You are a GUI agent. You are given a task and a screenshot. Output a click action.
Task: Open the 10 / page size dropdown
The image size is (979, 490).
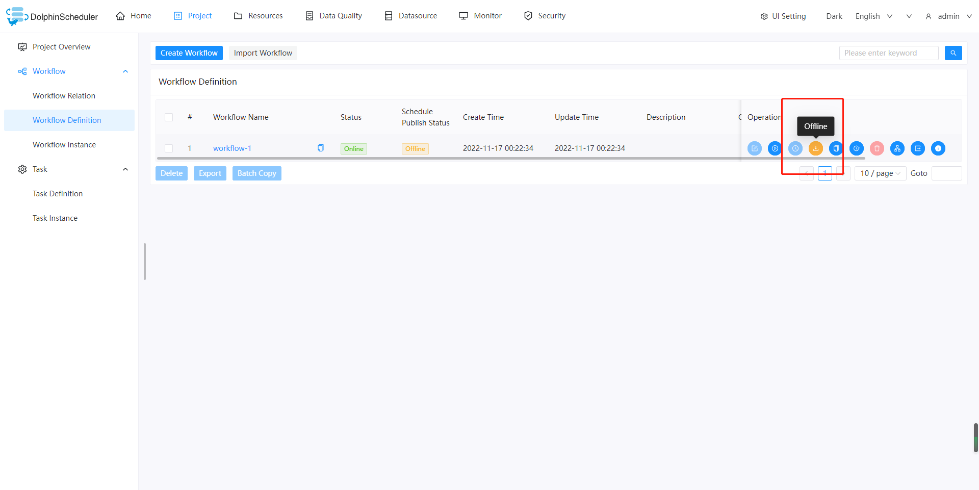point(881,173)
